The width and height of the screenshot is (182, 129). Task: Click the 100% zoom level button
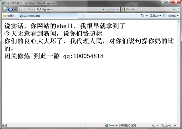166,125
